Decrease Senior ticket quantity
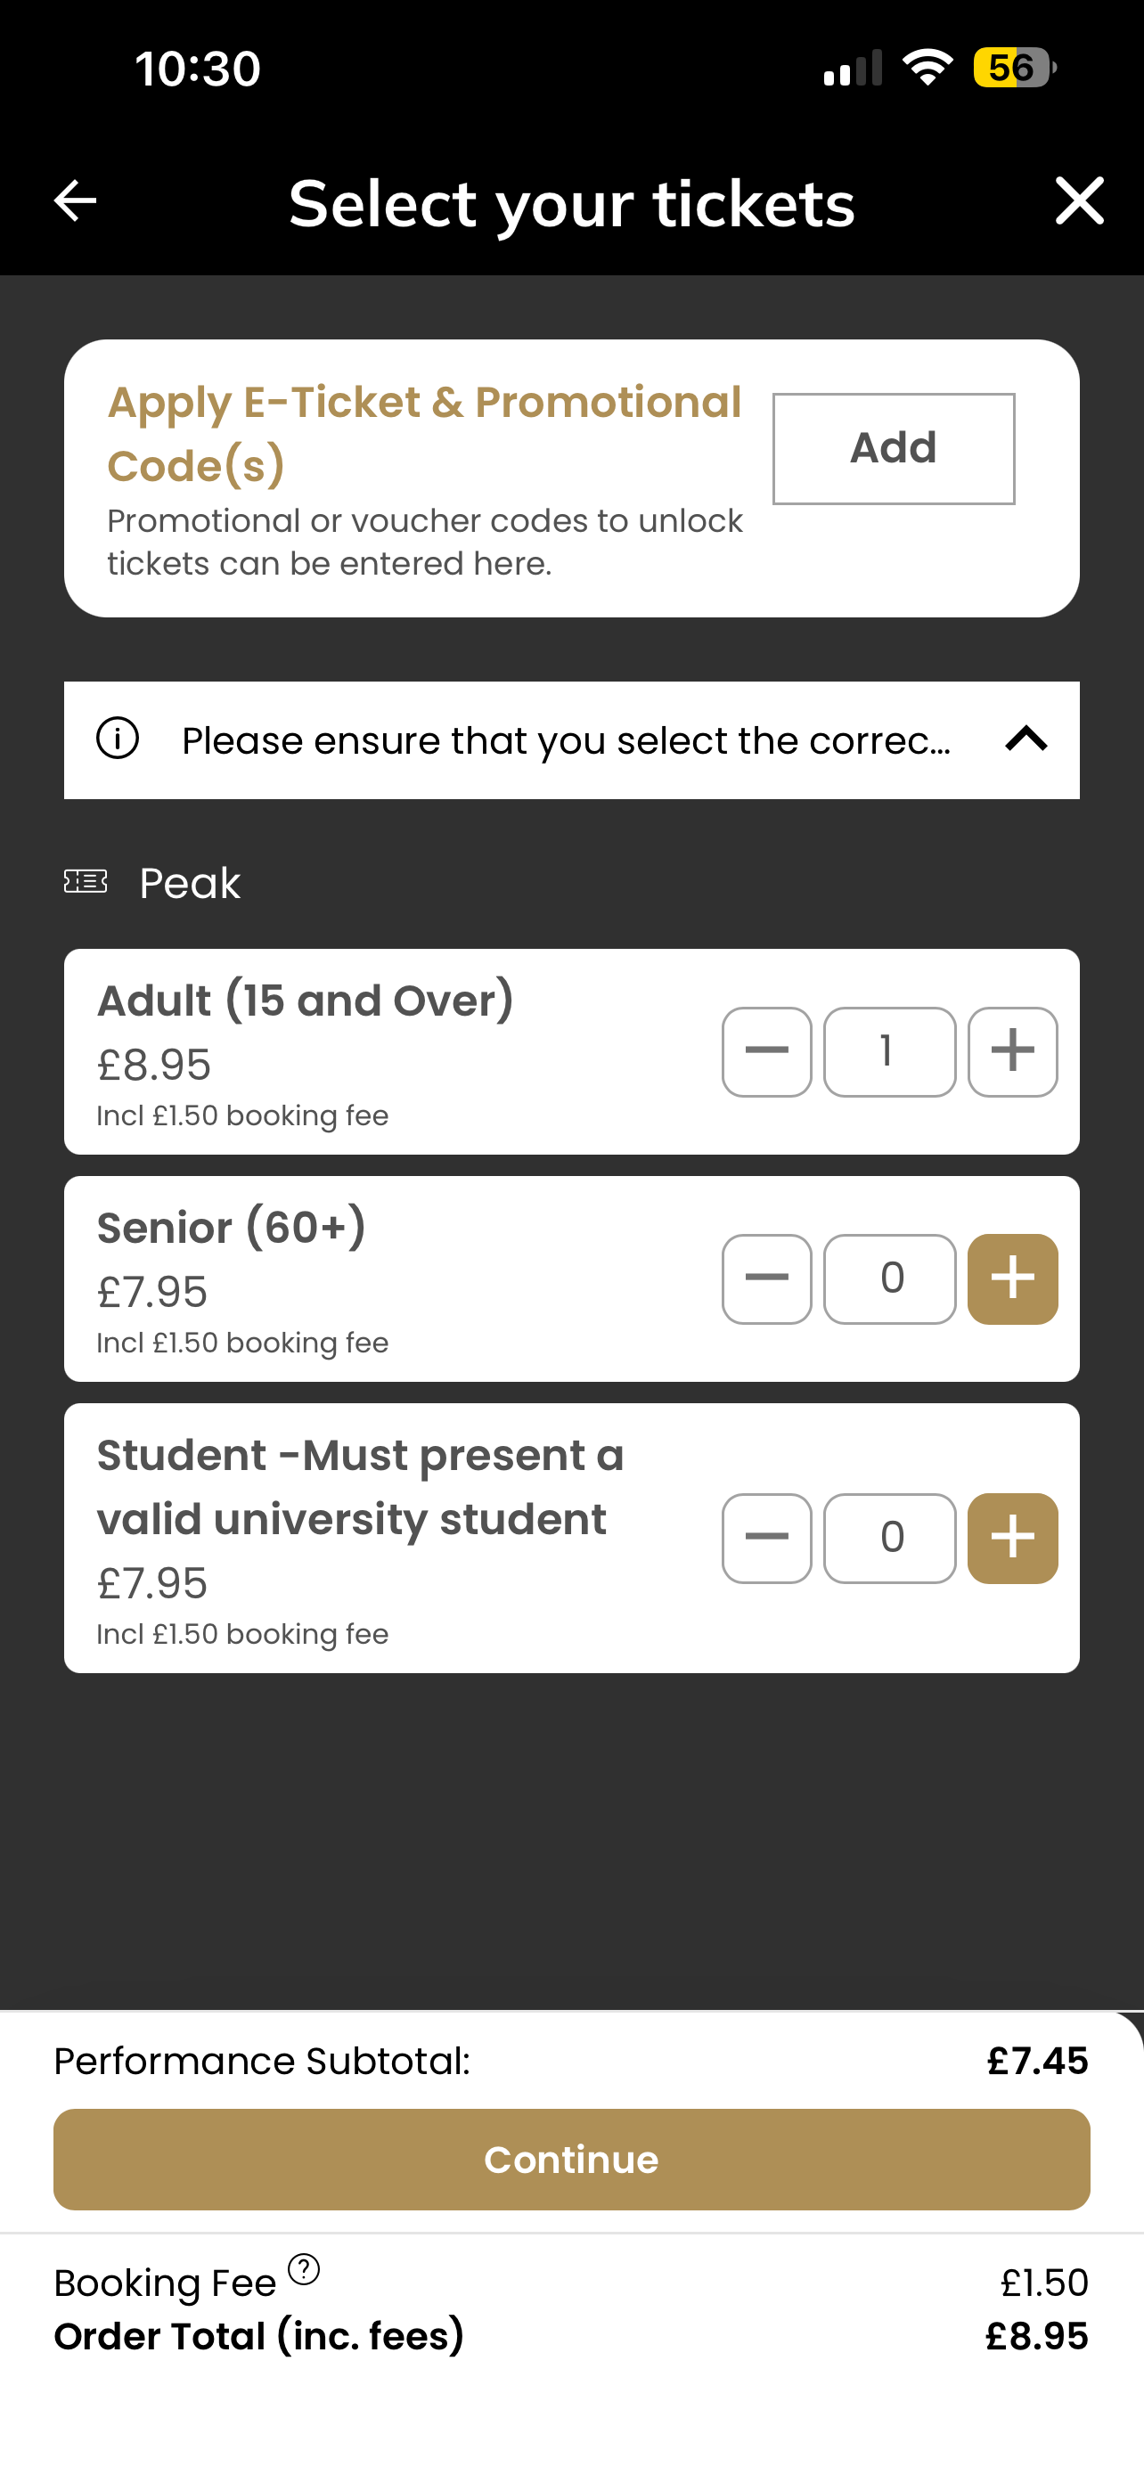This screenshot has height=2475, width=1144. (766, 1278)
